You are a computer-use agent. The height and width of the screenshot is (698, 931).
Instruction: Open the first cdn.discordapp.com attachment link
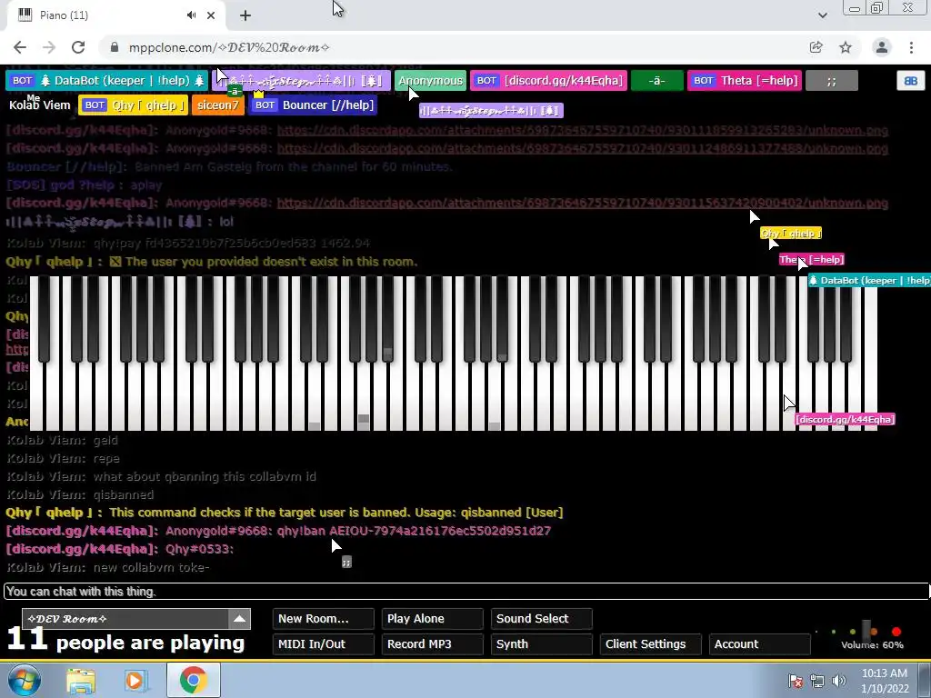pyautogui.click(x=583, y=130)
